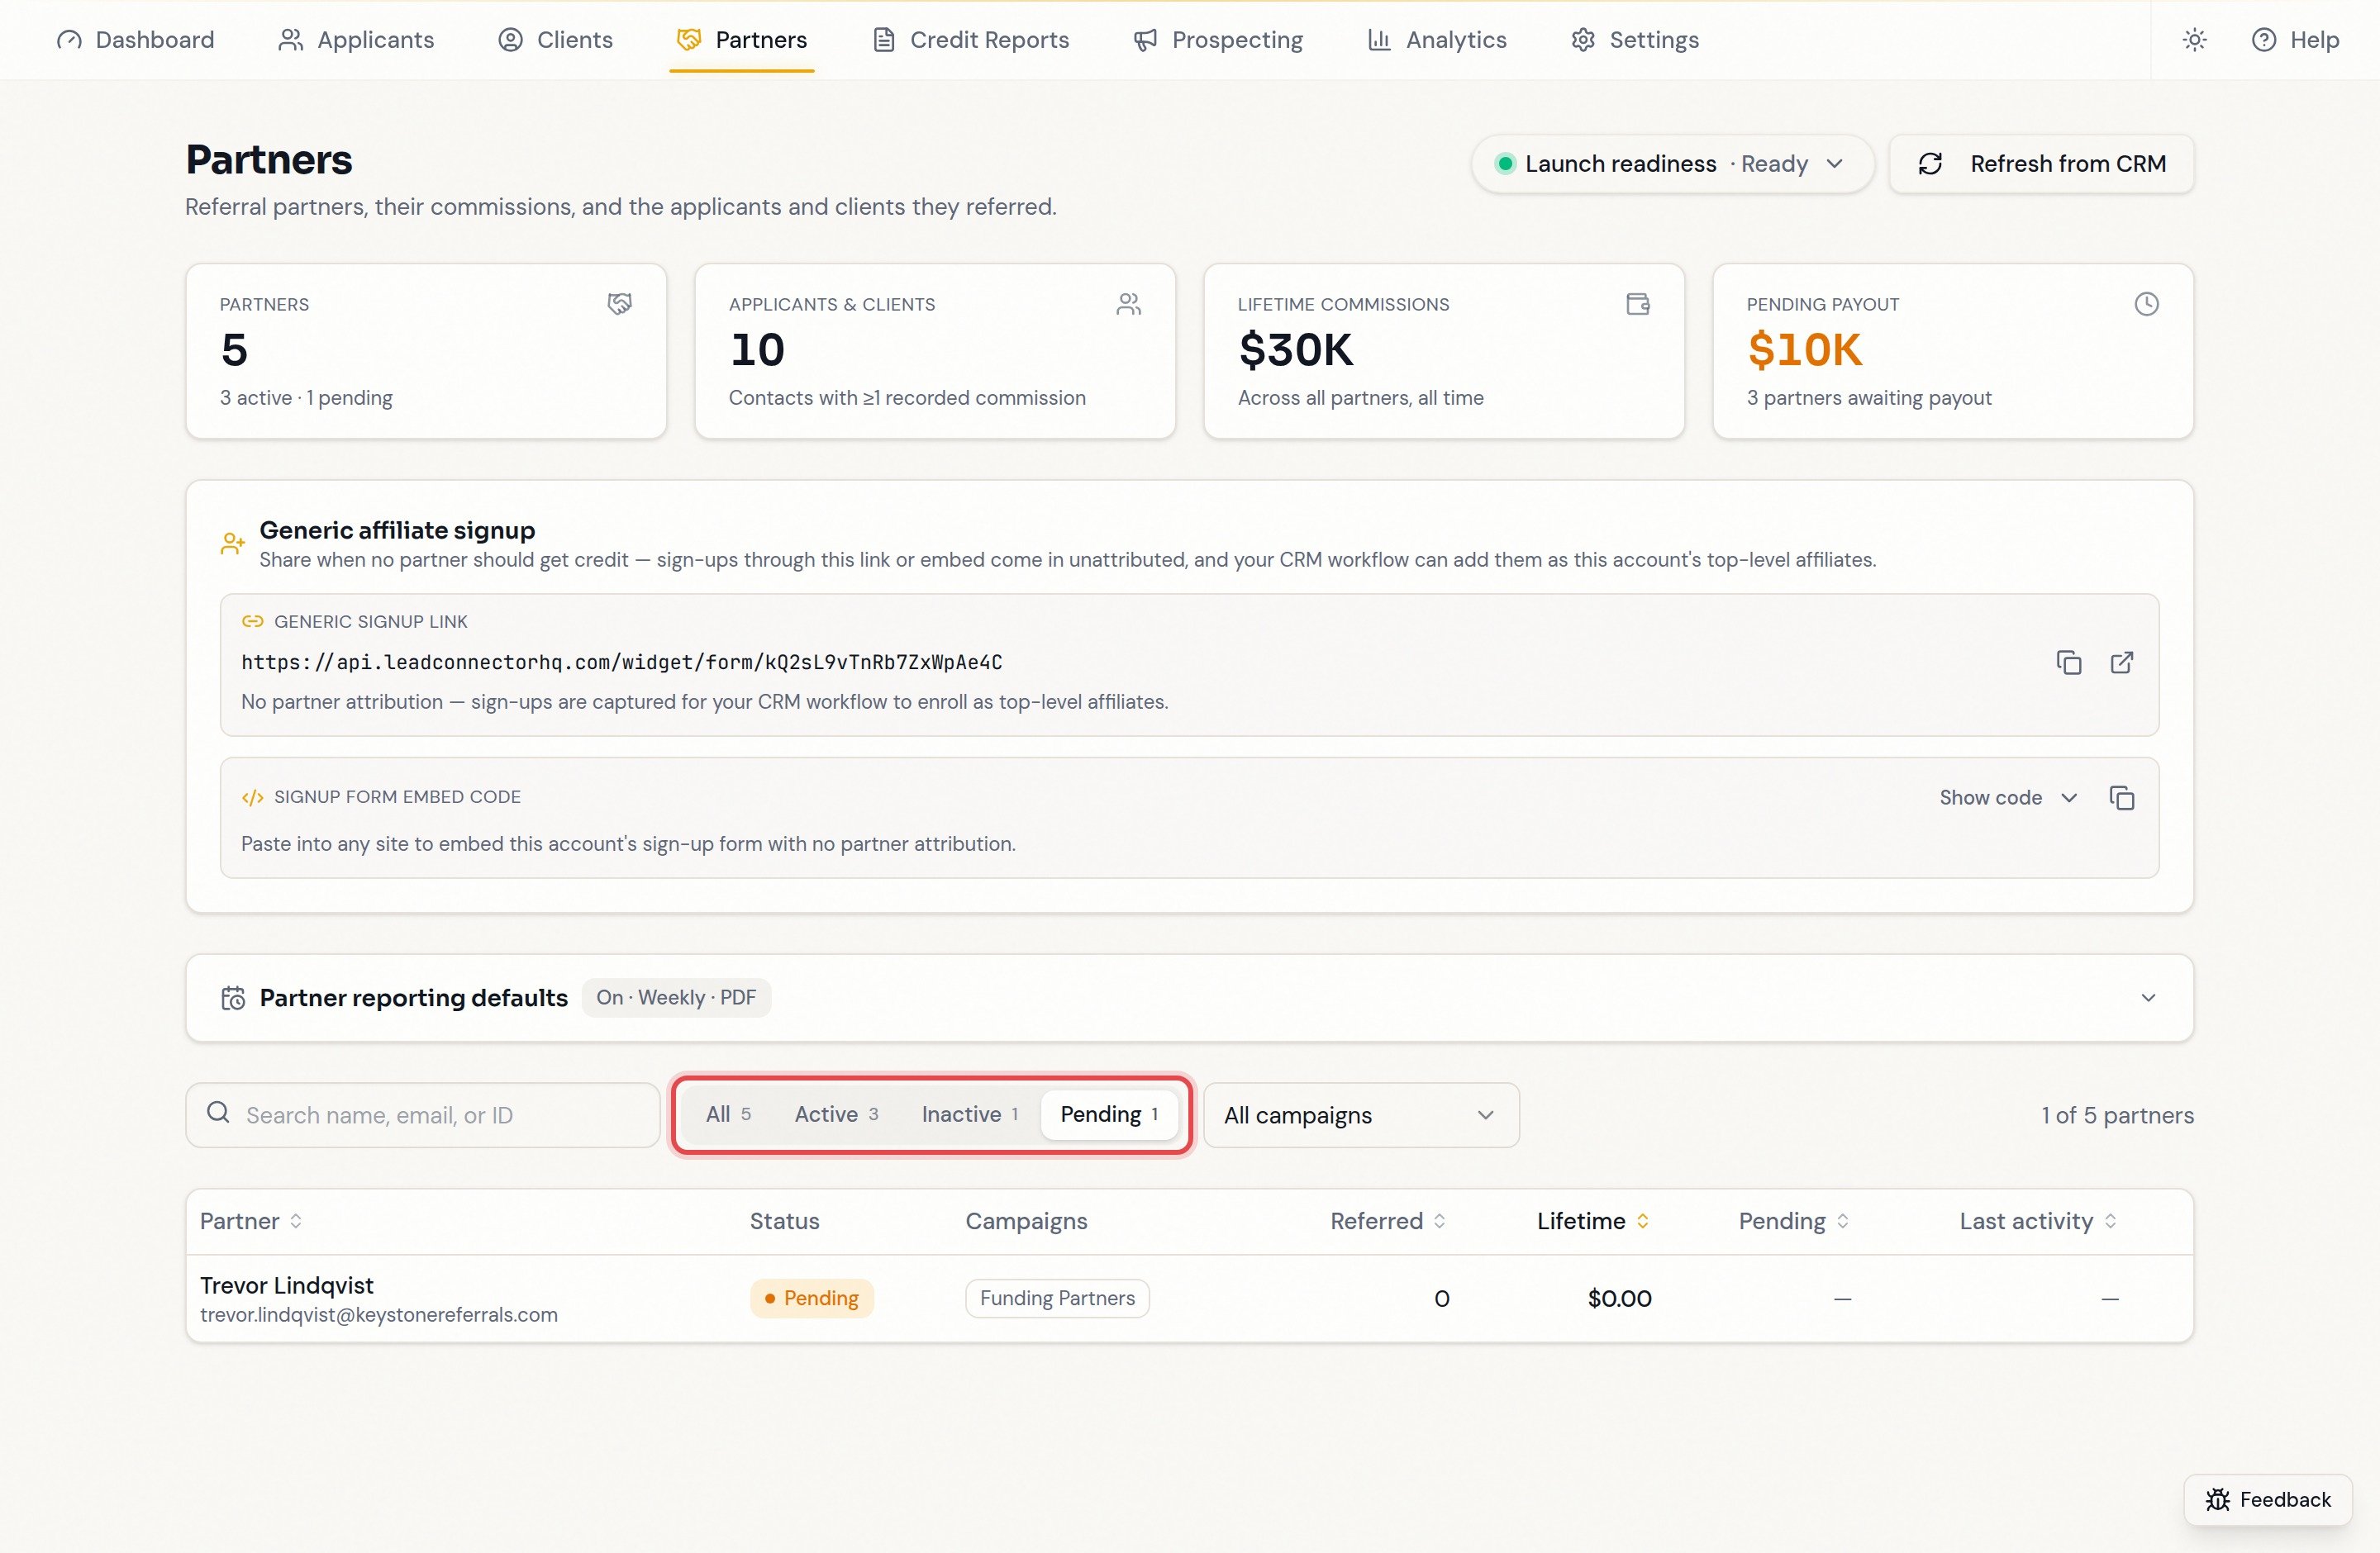Open the All campaigns dropdown
The image size is (2380, 1553).
[1361, 1115]
